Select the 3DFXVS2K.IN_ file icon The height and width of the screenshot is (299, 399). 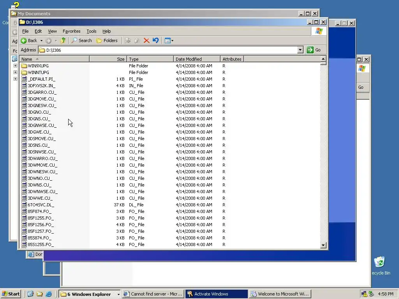coord(24,85)
